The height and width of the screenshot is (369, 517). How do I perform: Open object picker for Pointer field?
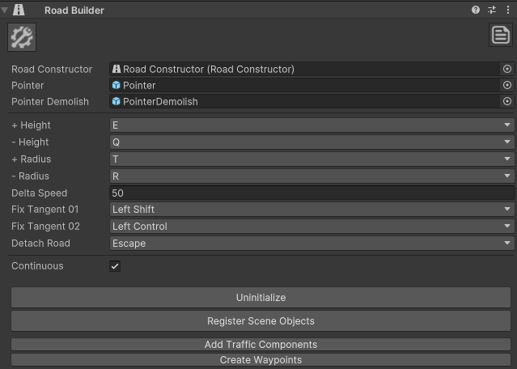click(507, 85)
